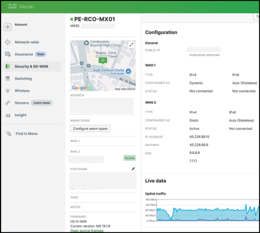Open the Network-wide menu
260x233 pixels.
click(27, 42)
